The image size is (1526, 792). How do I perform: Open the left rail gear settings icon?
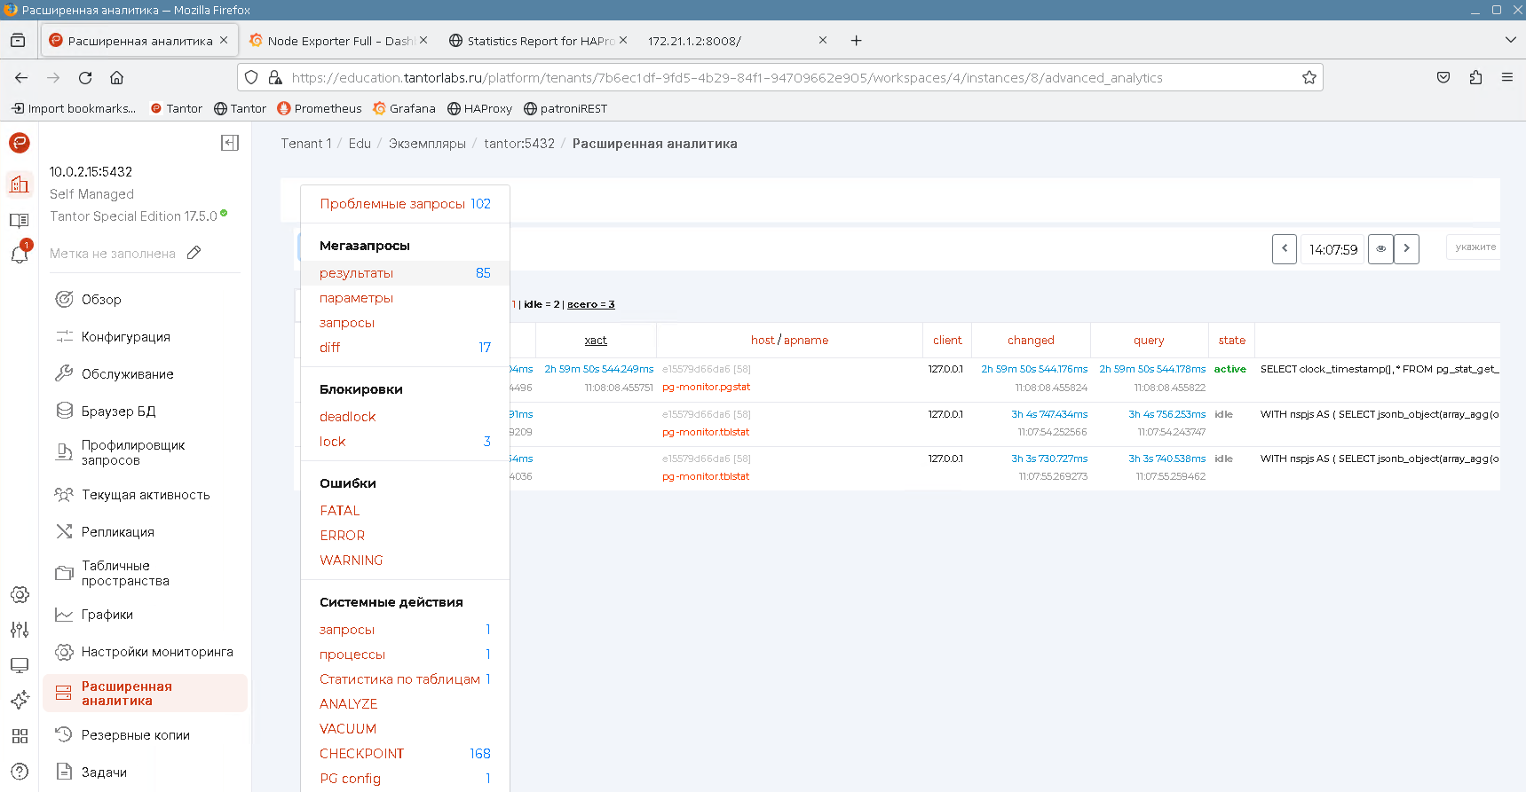(x=20, y=594)
